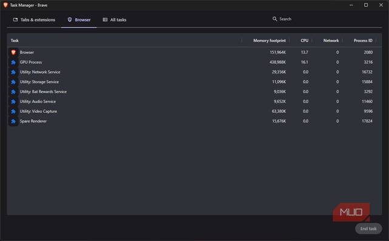Select the Browser task row
The width and height of the screenshot is (389, 241).
pyautogui.click(x=194, y=52)
